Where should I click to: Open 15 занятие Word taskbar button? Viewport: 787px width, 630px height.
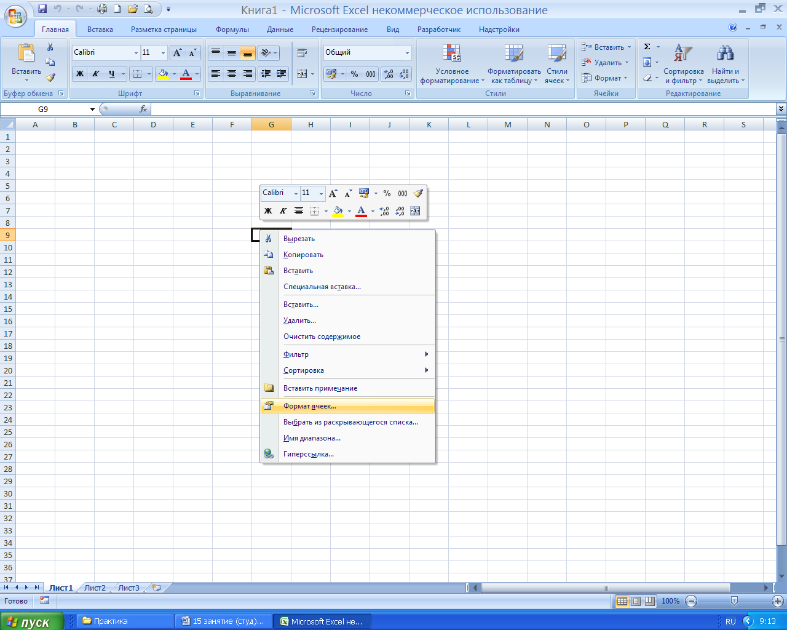pos(224,621)
